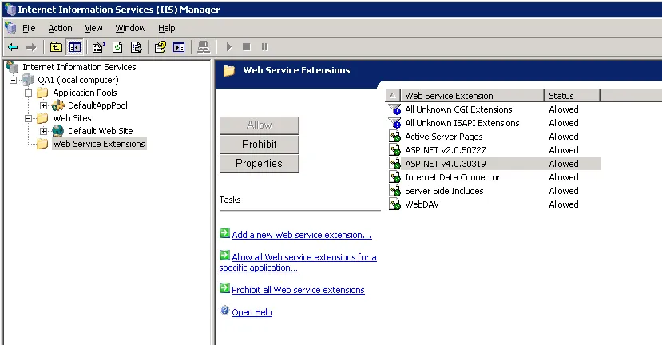
Task: Click the Start item play icon
Action: click(x=229, y=47)
